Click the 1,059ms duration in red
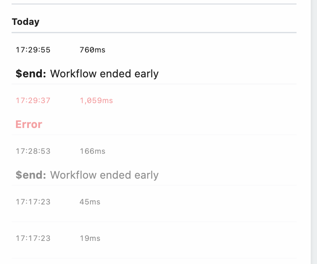This screenshot has height=264, width=317. pos(96,100)
